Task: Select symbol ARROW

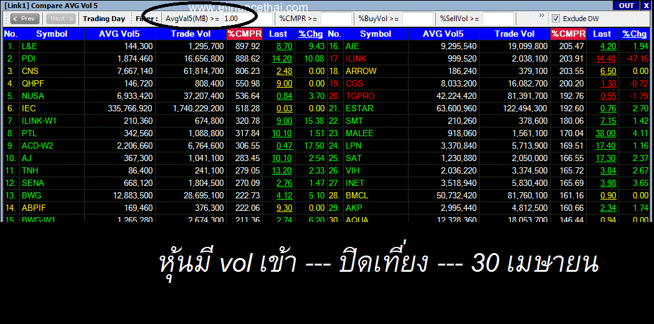Action: click(361, 72)
